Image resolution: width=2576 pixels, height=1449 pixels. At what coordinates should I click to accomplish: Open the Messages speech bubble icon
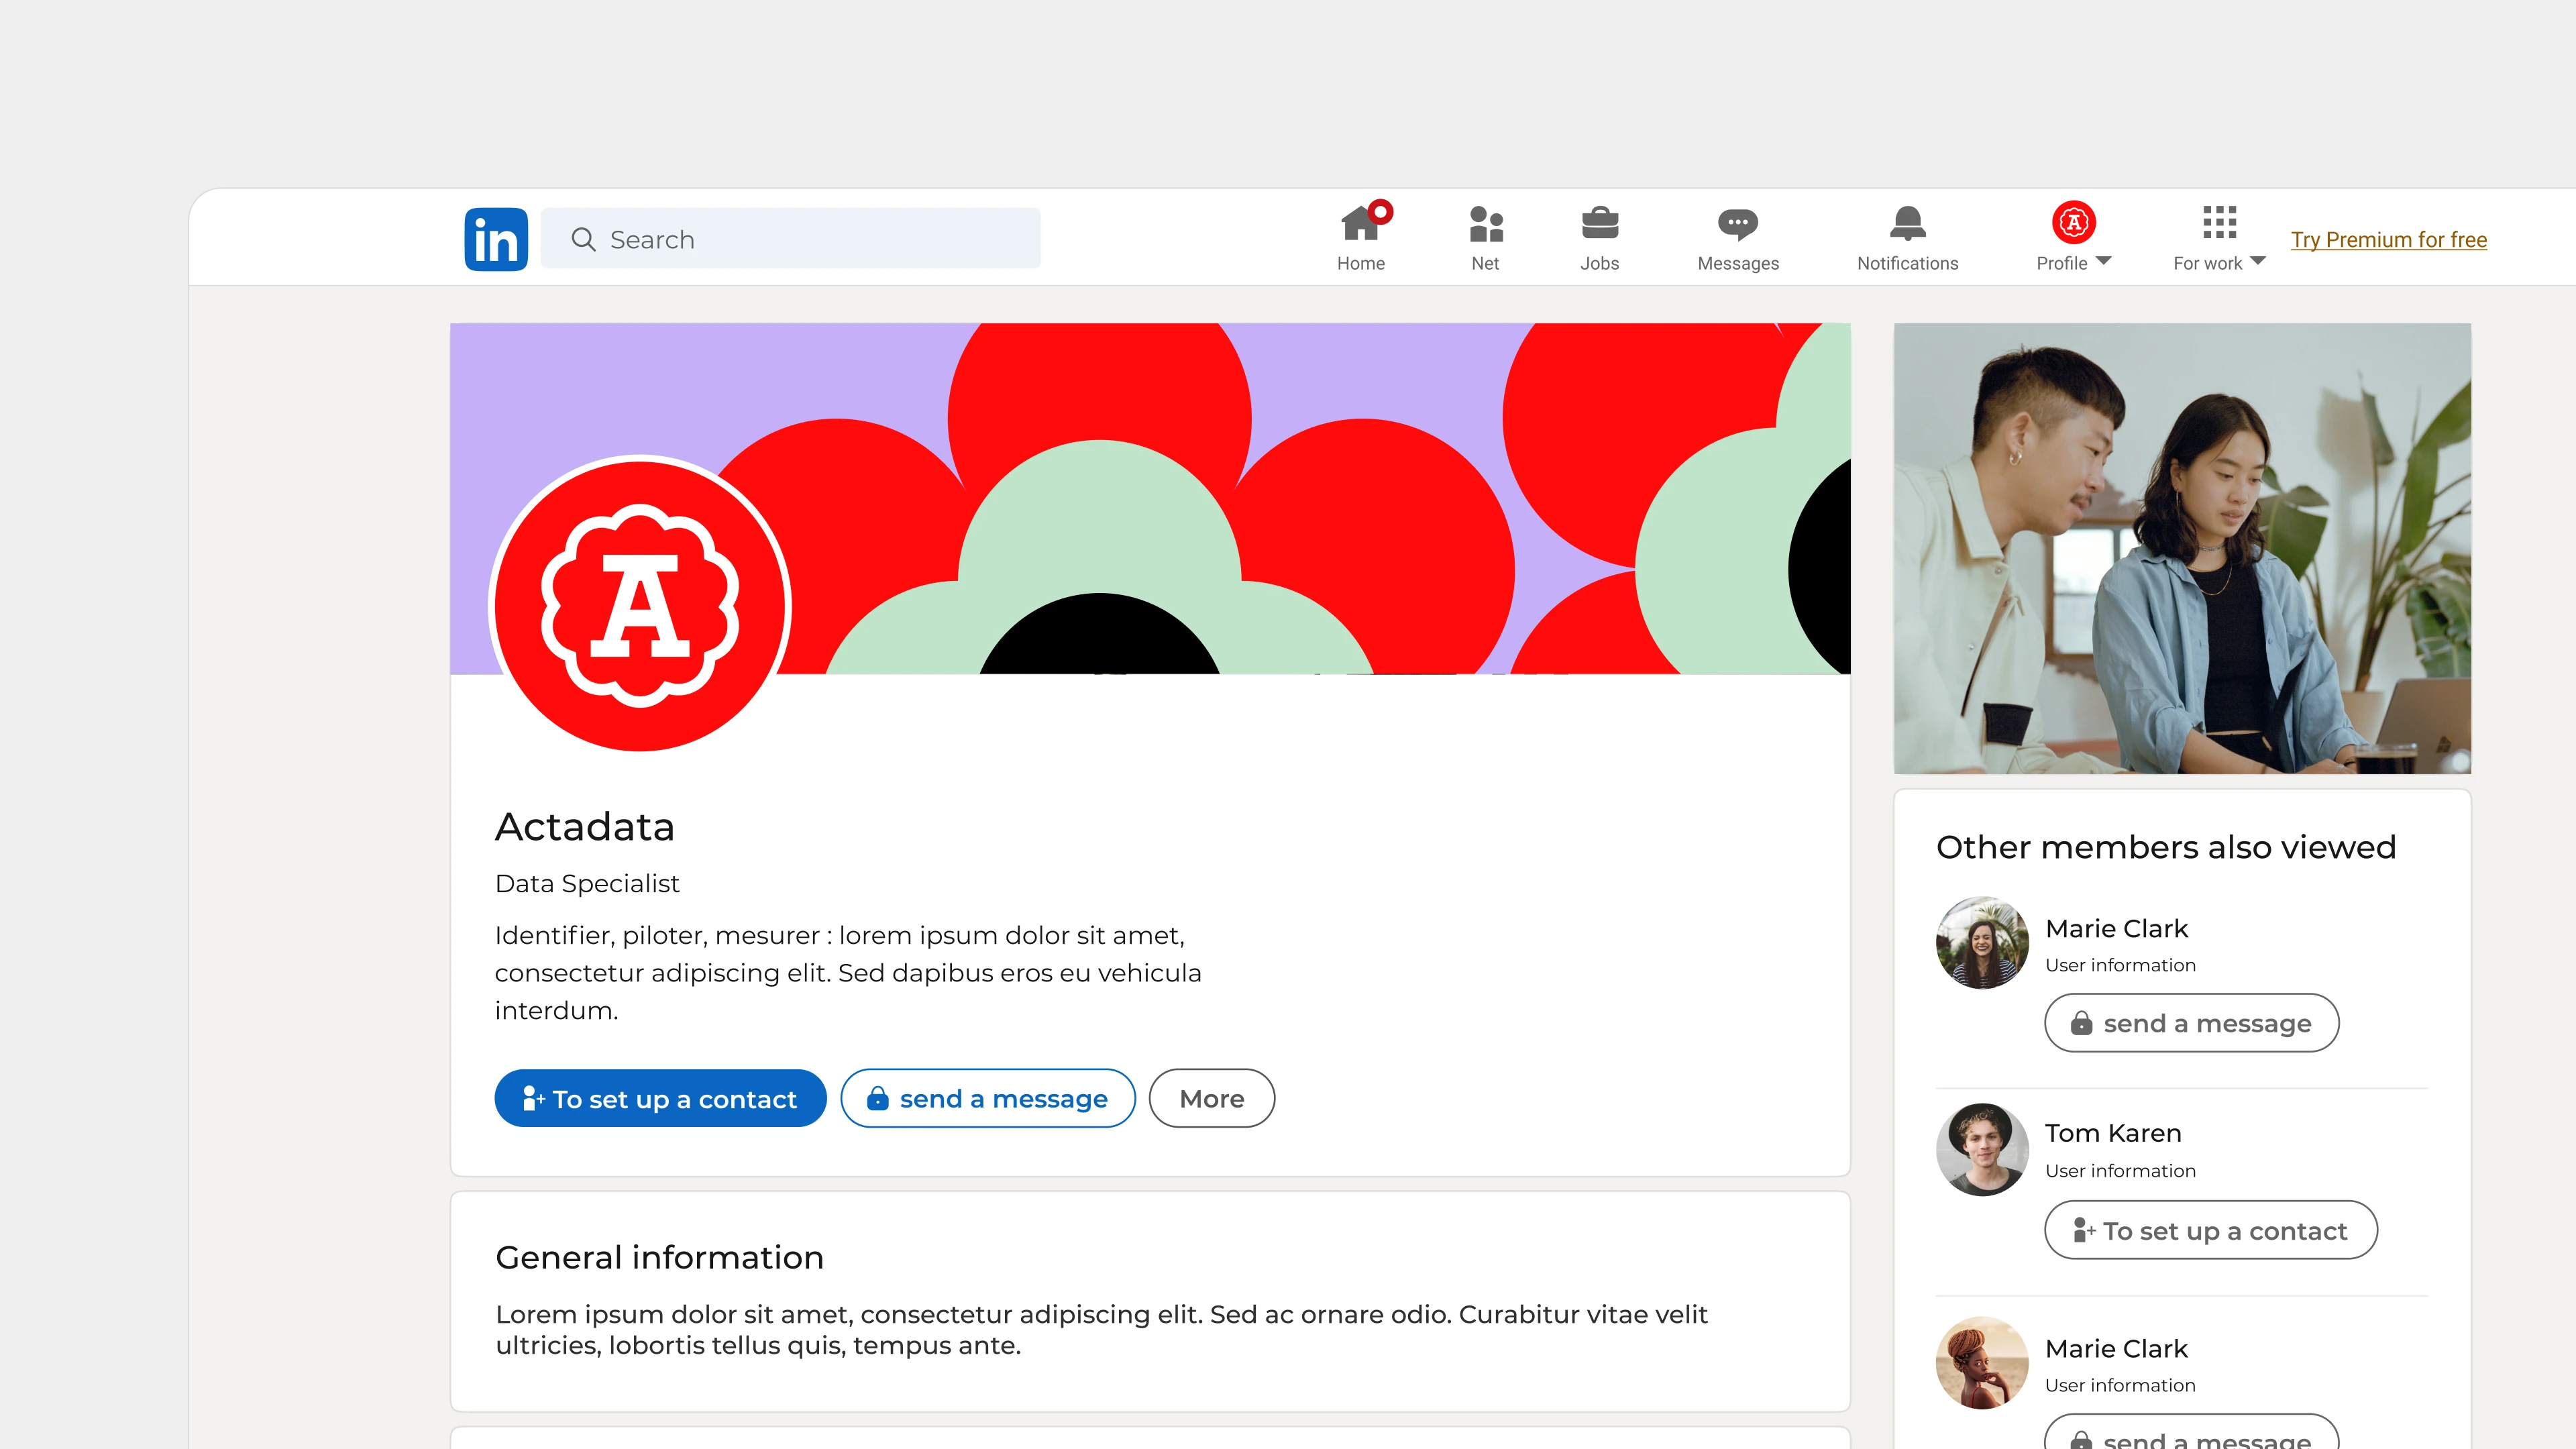[1737, 223]
